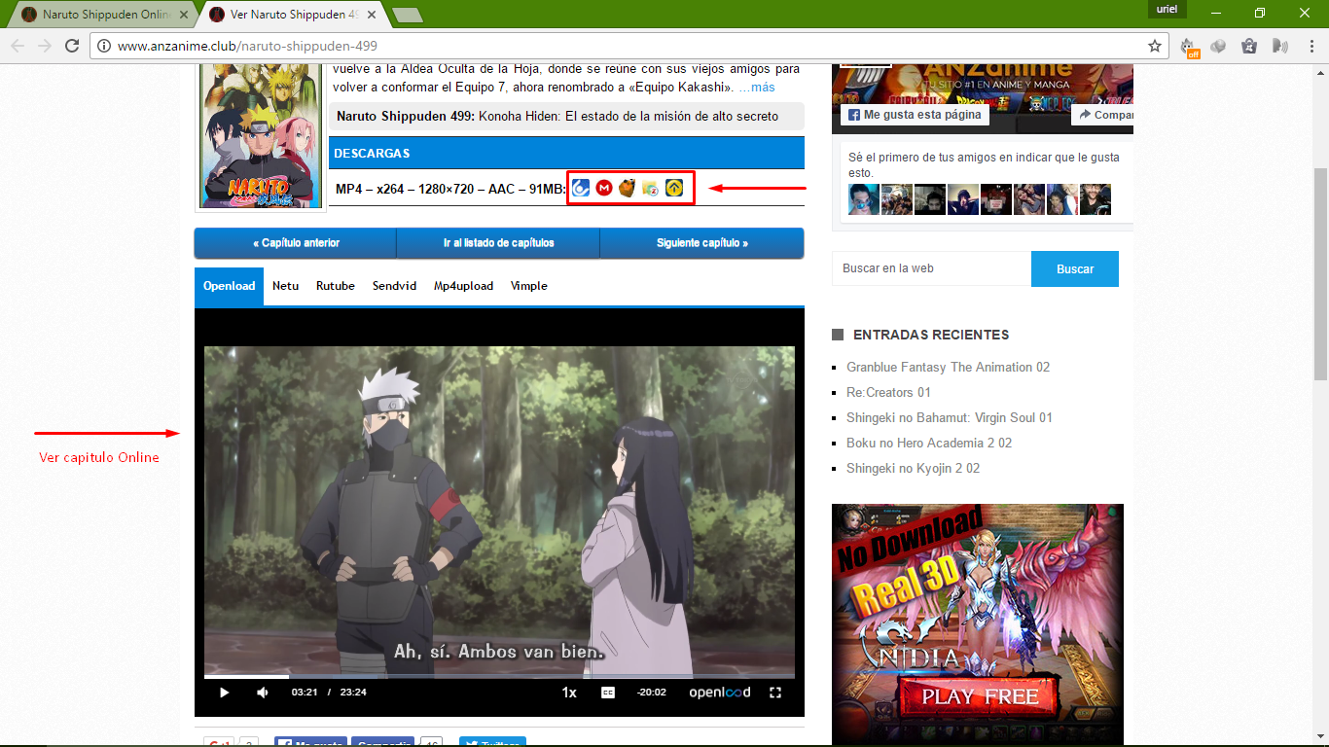1329x747 pixels.
Task: View site information icon in address bar
Action: [103, 46]
